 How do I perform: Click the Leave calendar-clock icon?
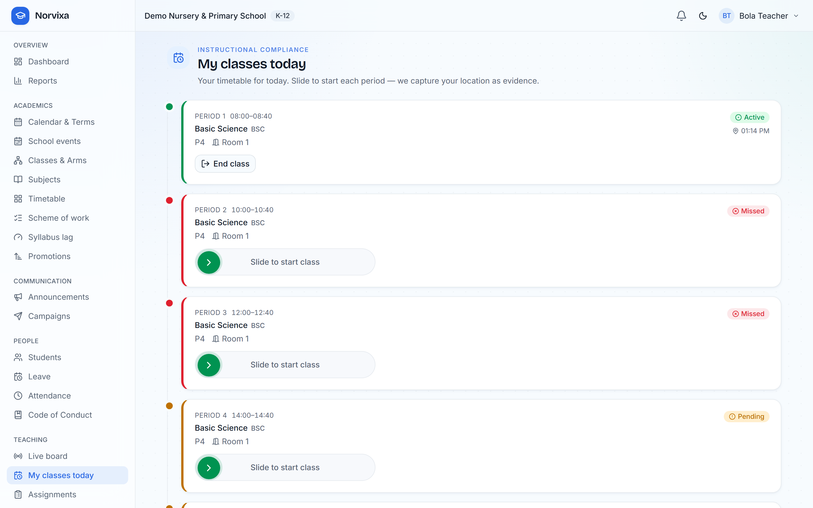[x=18, y=377]
